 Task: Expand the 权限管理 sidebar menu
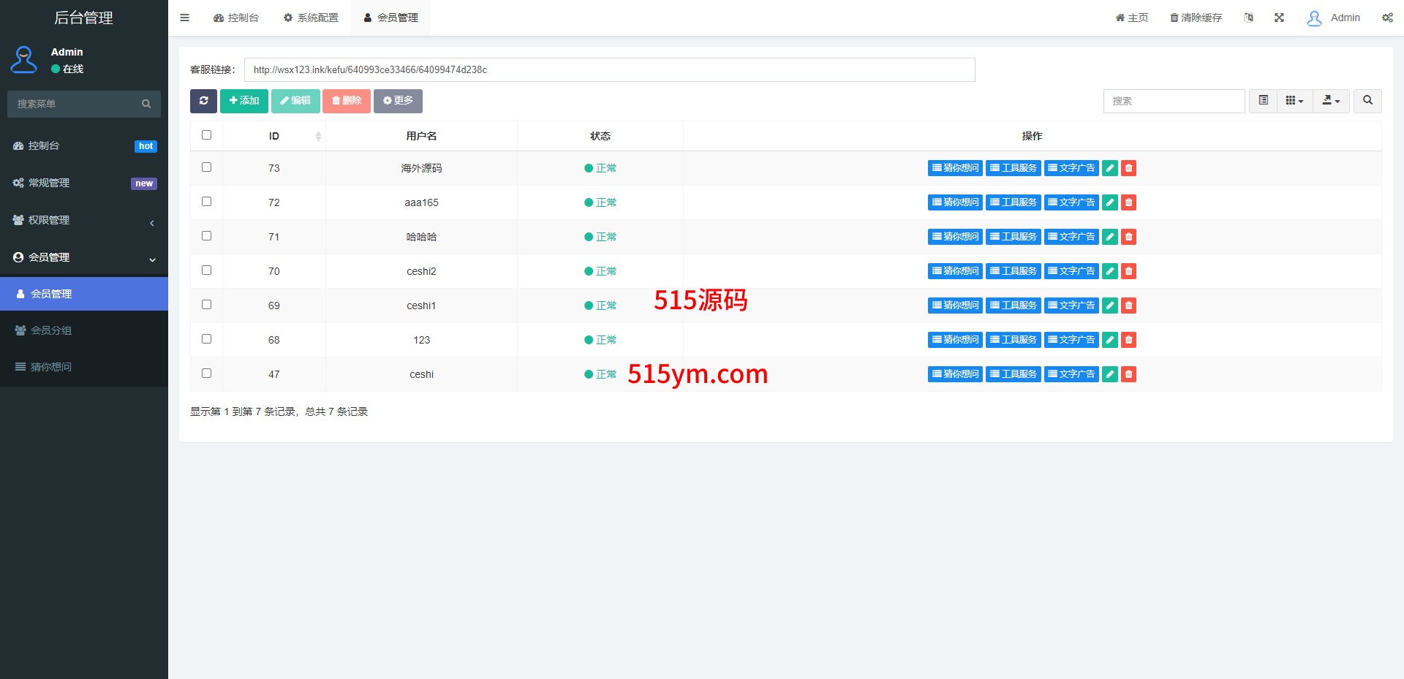tap(84, 221)
